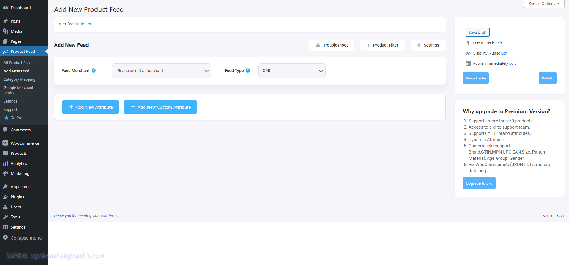Click the Dashboard gauge icon
The height and width of the screenshot is (265, 569).
5,8
